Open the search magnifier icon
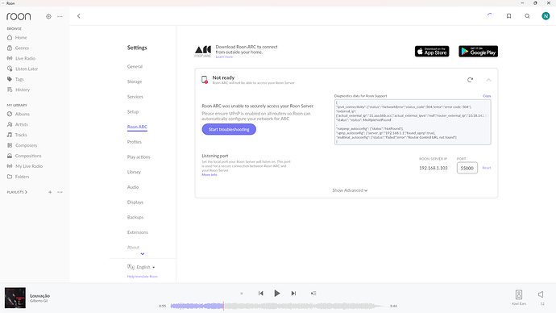The image size is (556, 313). coord(527,16)
